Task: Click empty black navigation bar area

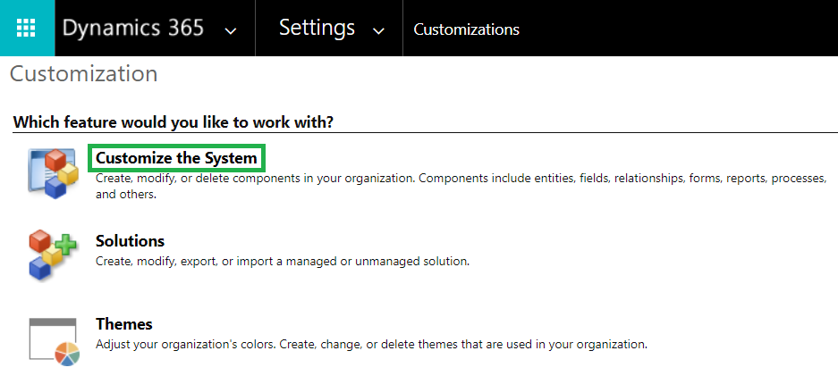Action: pyautogui.click(x=680, y=28)
